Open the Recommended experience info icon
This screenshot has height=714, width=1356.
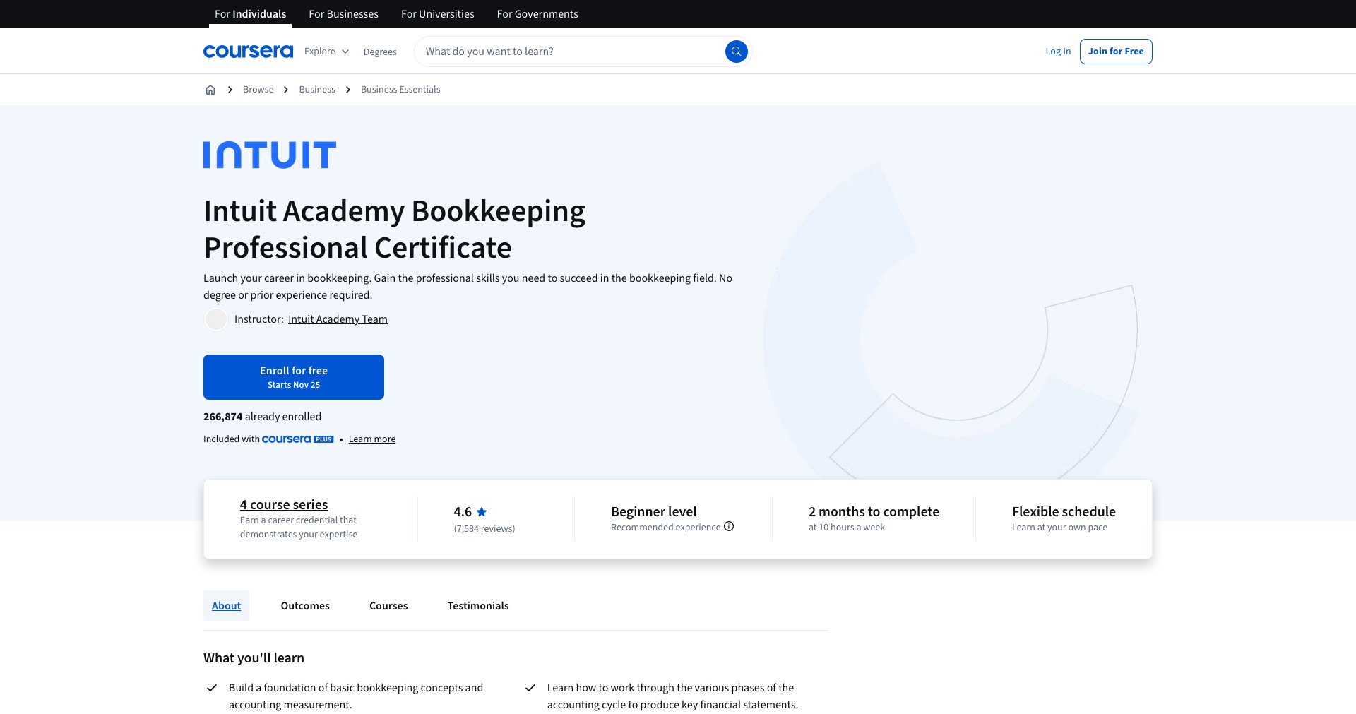pyautogui.click(x=729, y=527)
